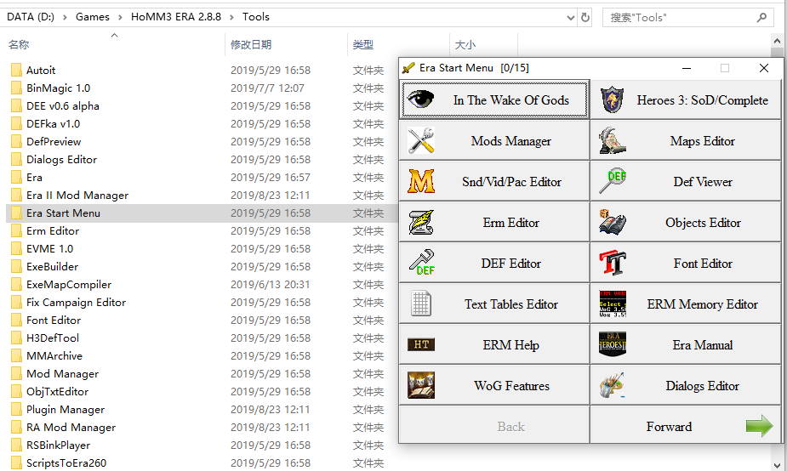Select the BinMagic 1.0 folder

58,88
